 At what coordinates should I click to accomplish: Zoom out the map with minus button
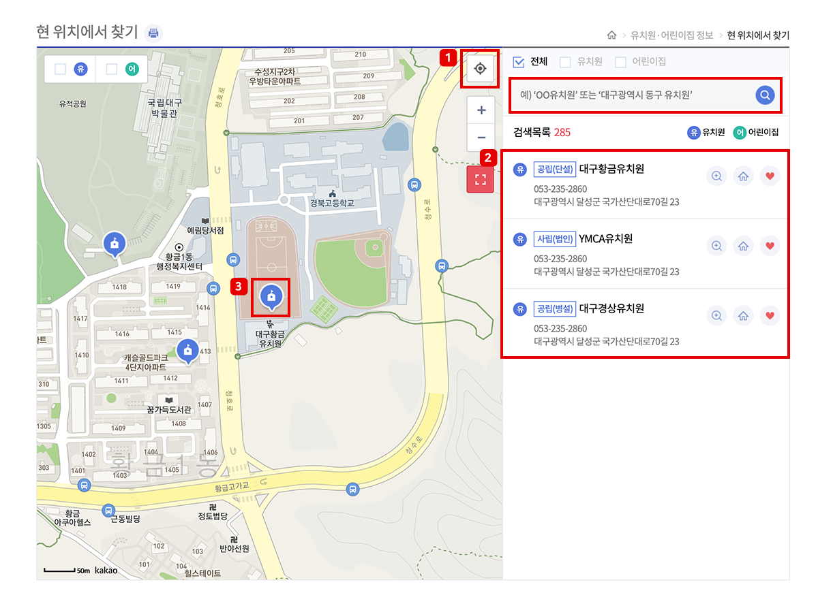pyautogui.click(x=481, y=137)
